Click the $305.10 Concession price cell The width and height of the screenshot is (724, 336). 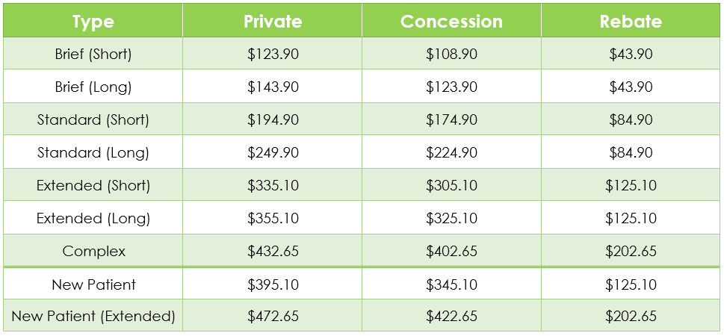tap(451, 185)
